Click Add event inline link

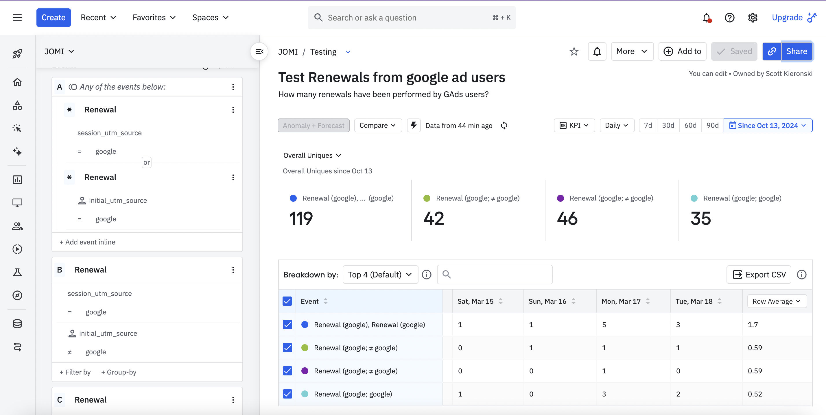coord(88,242)
